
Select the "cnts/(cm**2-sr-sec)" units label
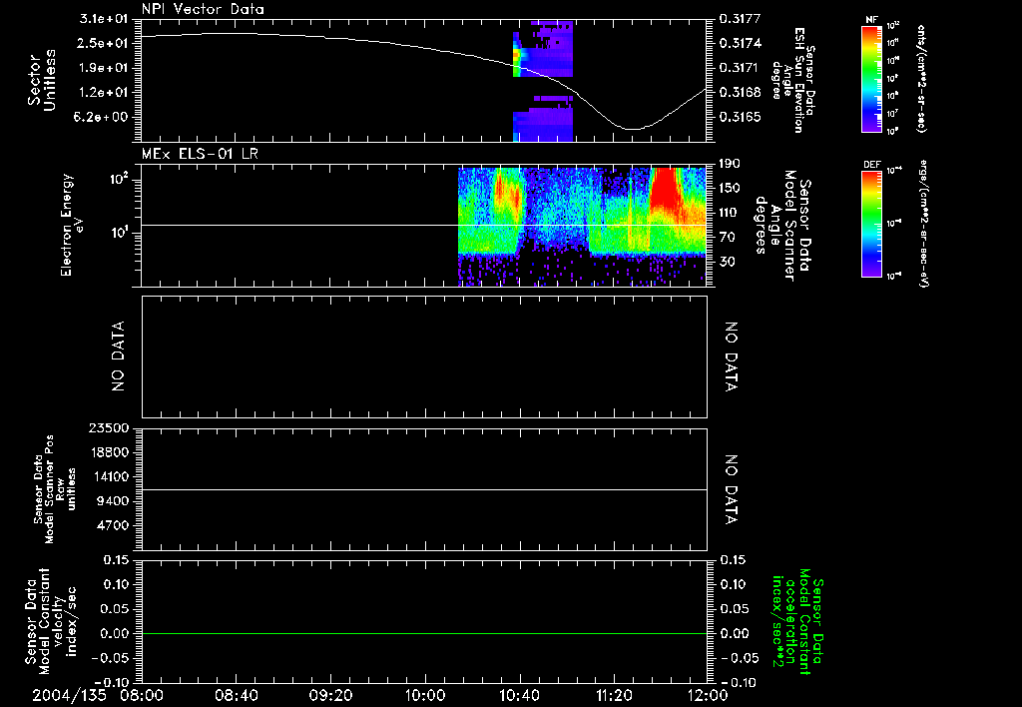[921, 78]
